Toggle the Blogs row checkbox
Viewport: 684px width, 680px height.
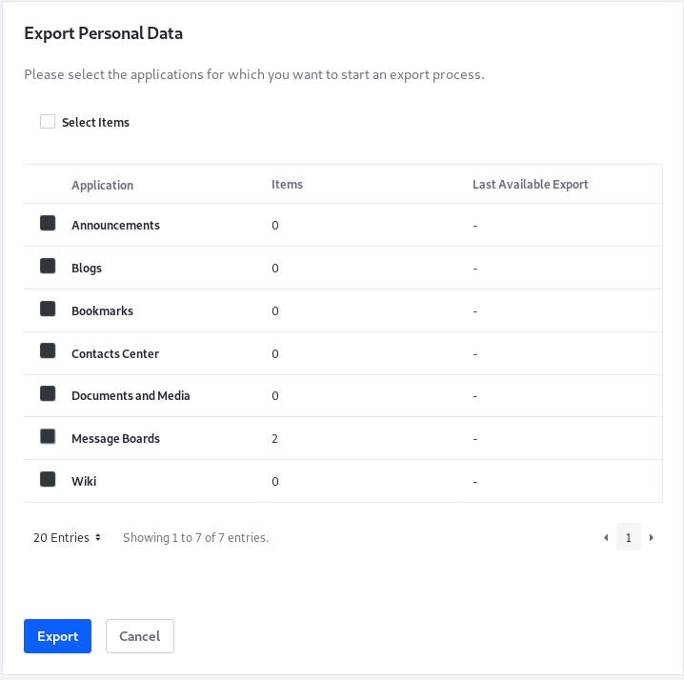pyautogui.click(x=48, y=266)
